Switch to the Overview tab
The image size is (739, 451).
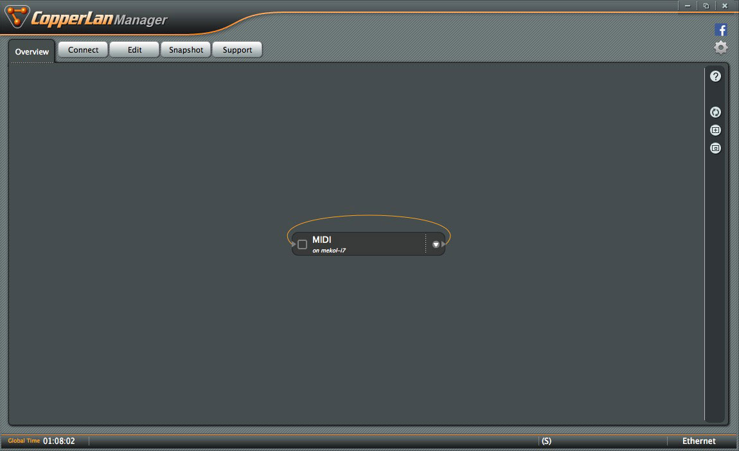32,51
